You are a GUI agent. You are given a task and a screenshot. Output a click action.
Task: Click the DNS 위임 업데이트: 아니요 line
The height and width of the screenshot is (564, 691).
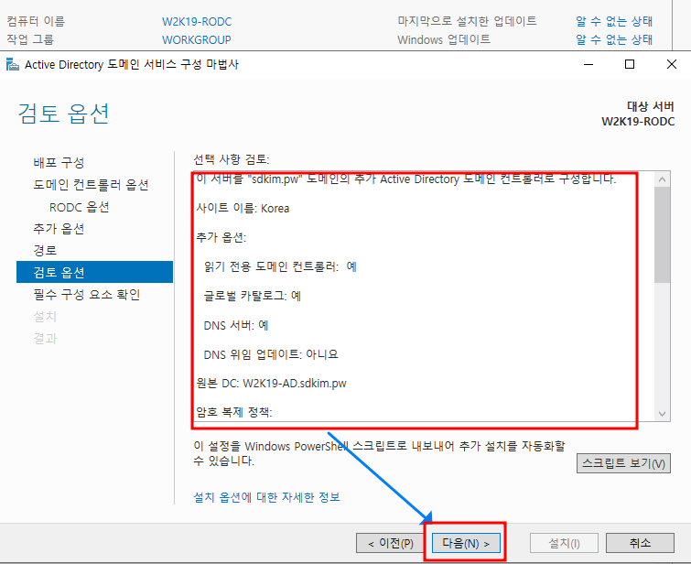[x=271, y=354]
